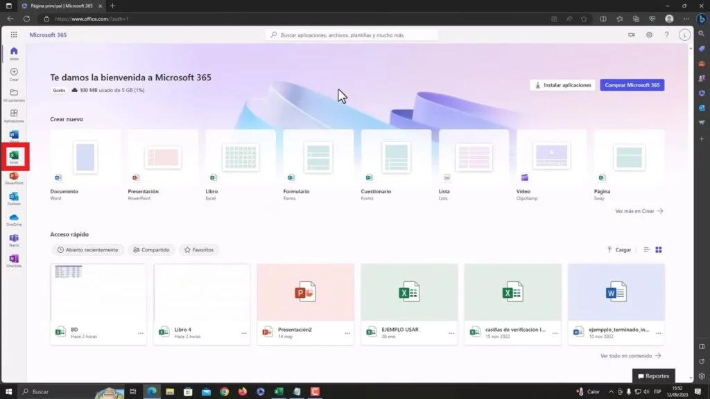Switch to grid view icon
Screen dimensions: 710x399
point(659,249)
